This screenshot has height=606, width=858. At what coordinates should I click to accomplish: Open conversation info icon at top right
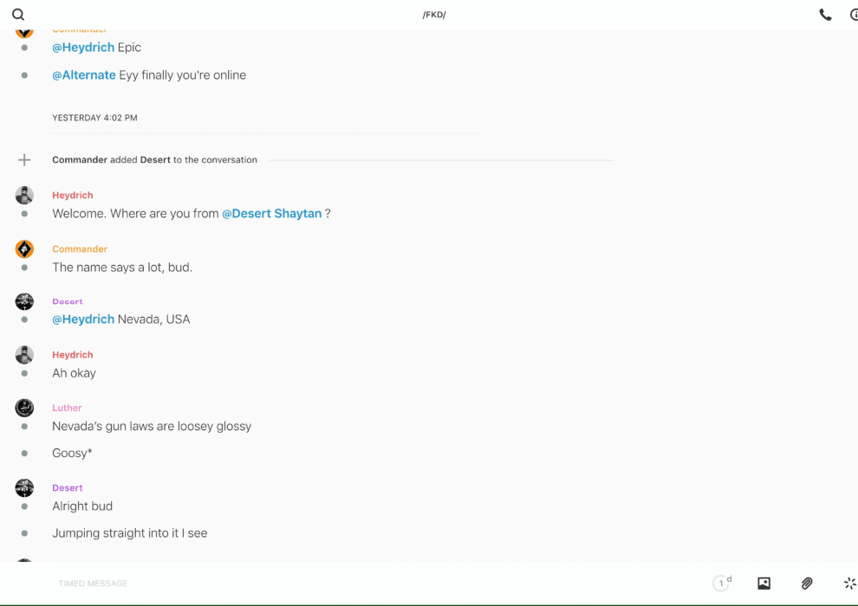(x=854, y=15)
